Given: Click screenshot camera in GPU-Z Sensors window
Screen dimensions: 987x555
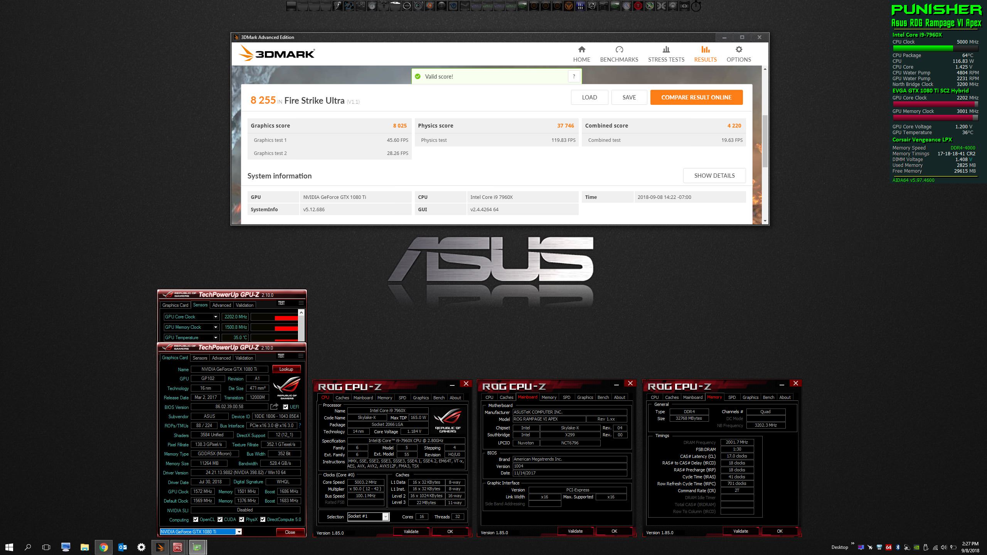Looking at the screenshot, I should point(281,303).
